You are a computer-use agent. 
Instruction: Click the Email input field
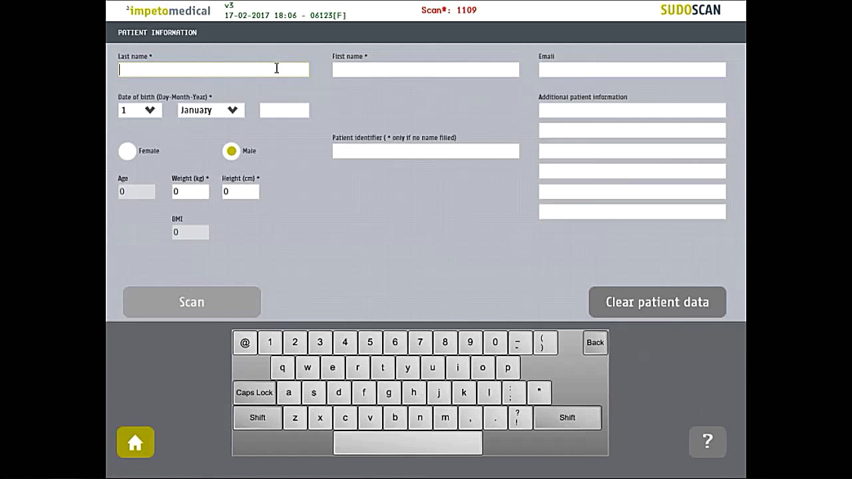click(632, 70)
